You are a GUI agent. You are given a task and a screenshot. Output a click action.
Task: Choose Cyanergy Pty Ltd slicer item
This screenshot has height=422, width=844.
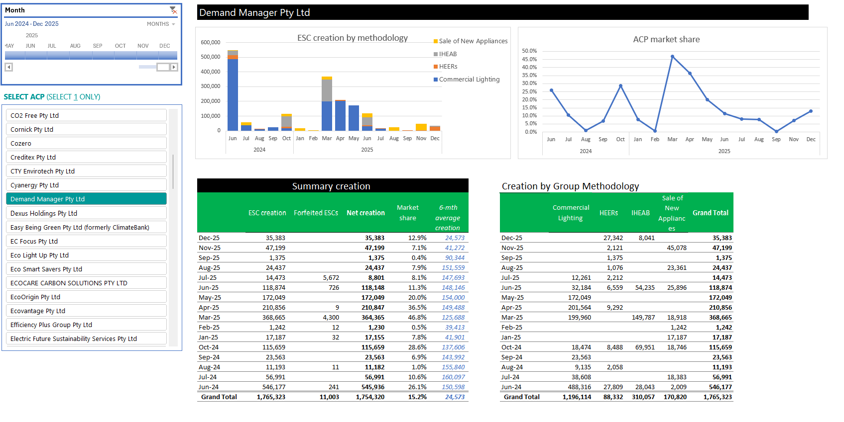86,185
